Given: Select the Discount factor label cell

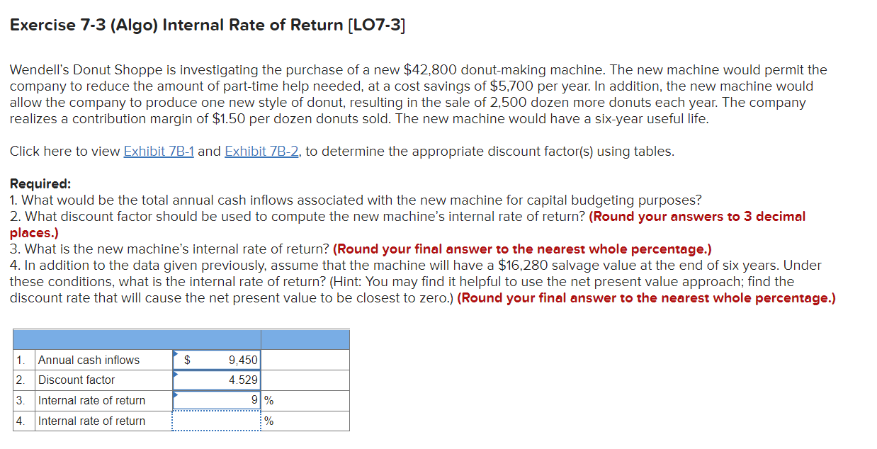Looking at the screenshot, I should (73, 380).
